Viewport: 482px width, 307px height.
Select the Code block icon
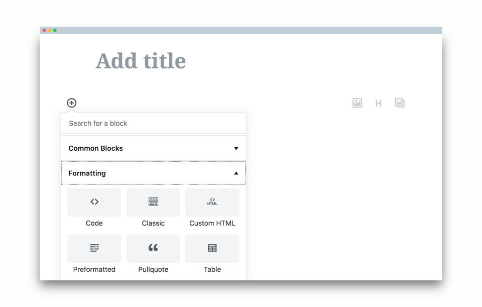click(94, 202)
